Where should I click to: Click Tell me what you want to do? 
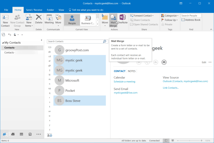click(x=86, y=10)
